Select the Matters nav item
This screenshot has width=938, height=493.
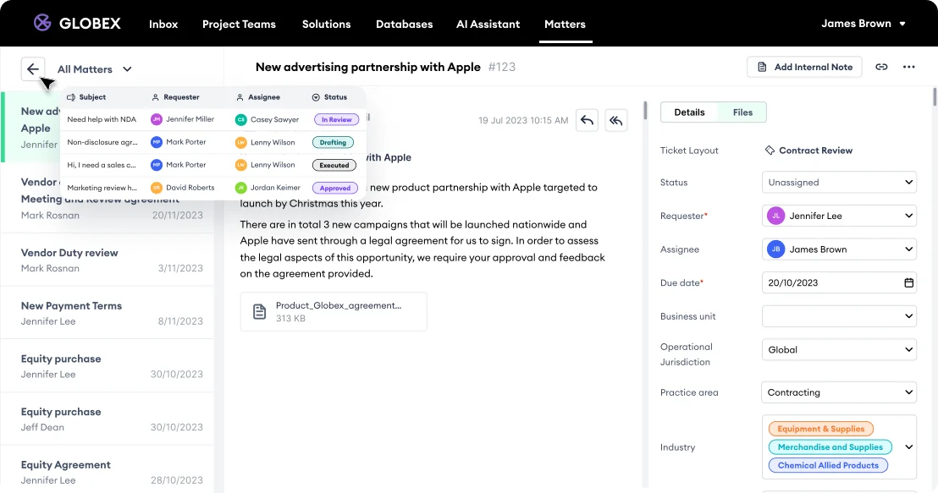pos(565,24)
